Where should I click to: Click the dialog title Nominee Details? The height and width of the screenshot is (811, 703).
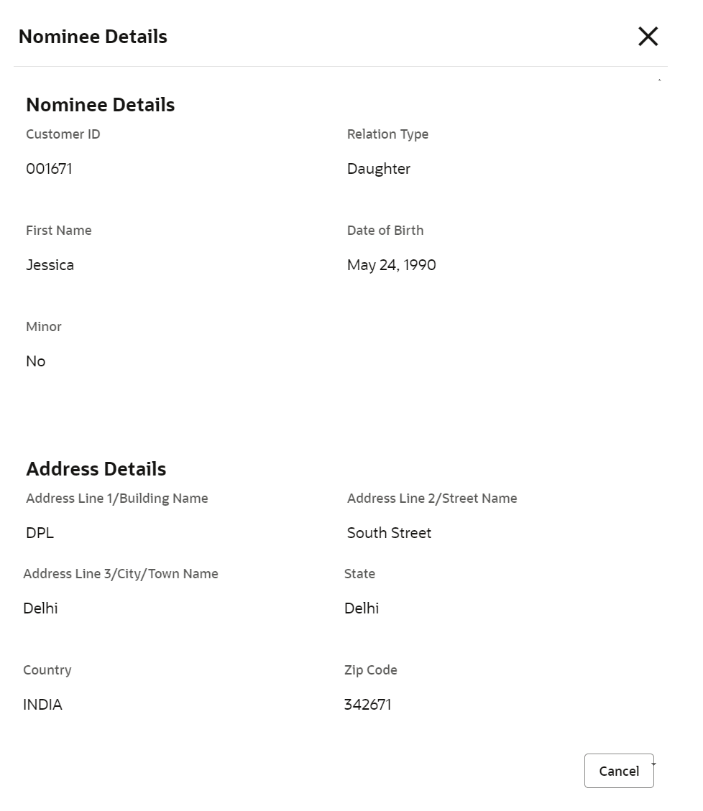click(x=93, y=37)
